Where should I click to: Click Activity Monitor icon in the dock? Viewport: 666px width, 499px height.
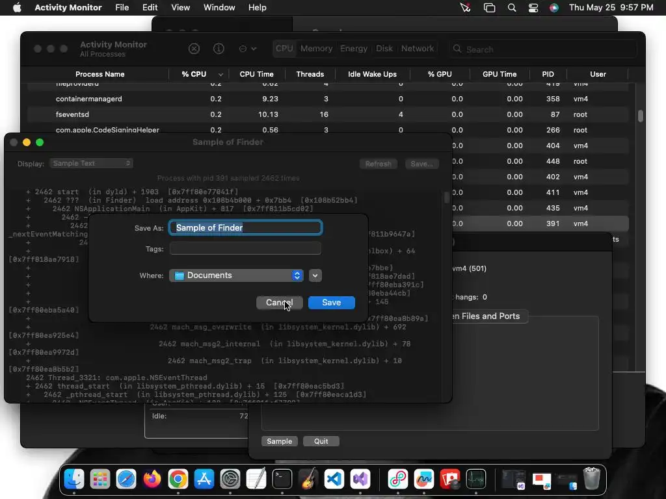tap(475, 480)
